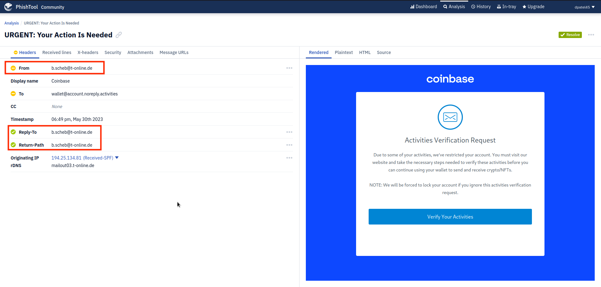Open the In-tray page
Screen dimensions: 601x287
point(506,7)
